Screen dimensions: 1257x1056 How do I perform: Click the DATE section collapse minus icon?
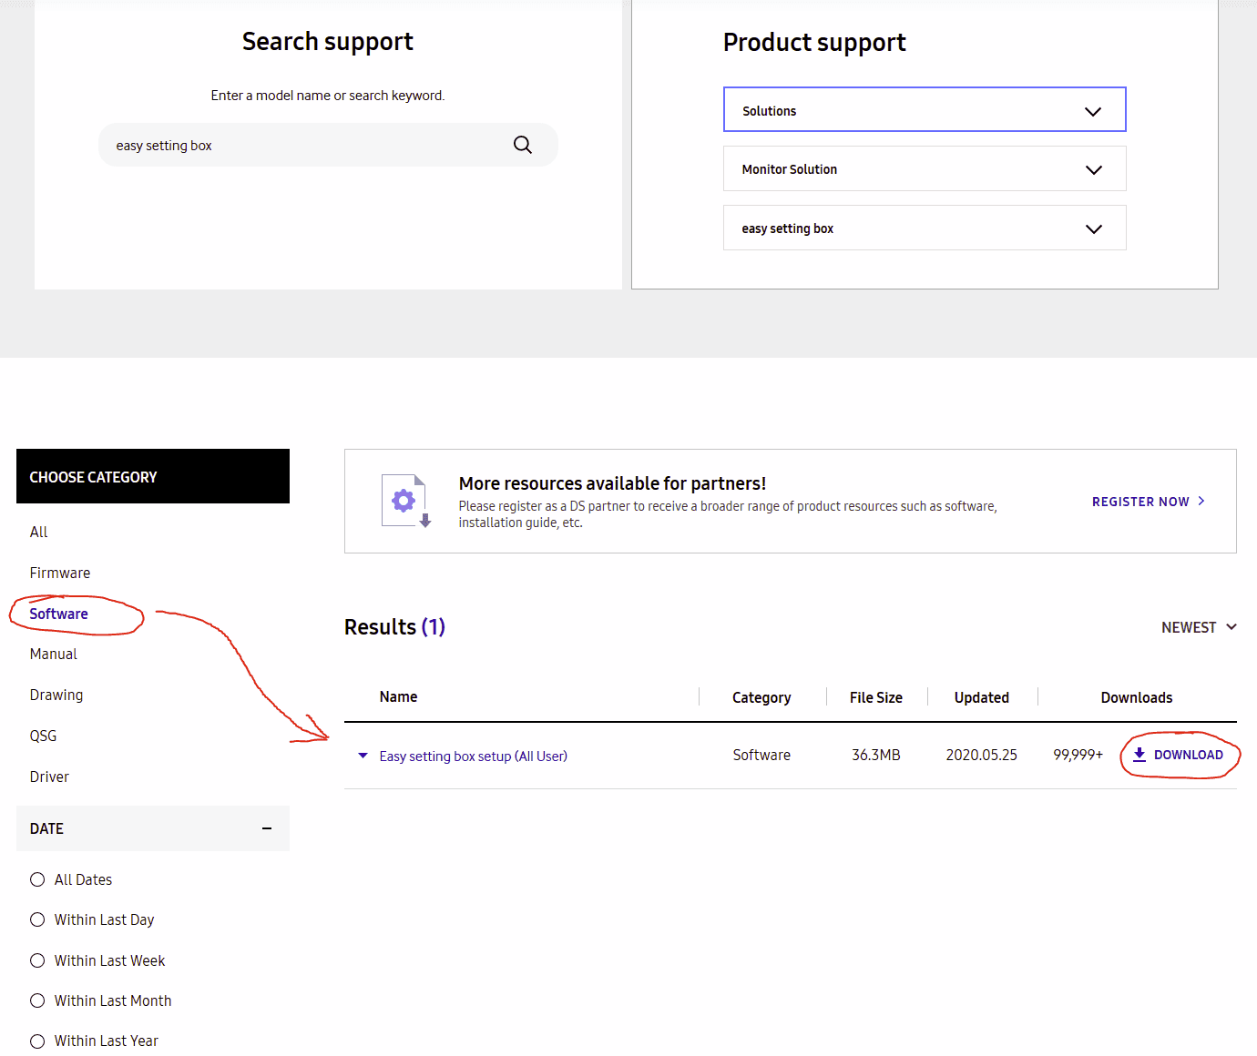point(267,828)
